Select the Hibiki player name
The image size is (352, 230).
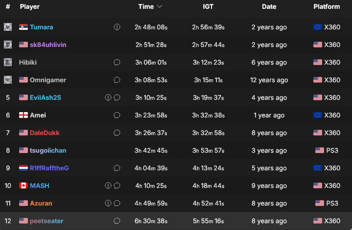point(28,62)
